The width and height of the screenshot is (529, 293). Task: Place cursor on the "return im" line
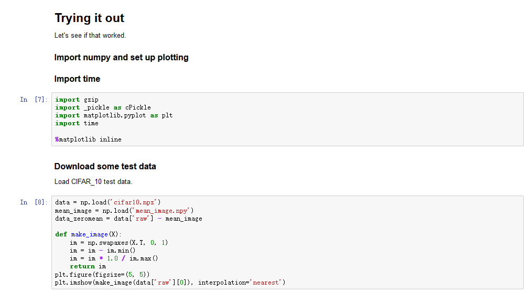(x=88, y=266)
